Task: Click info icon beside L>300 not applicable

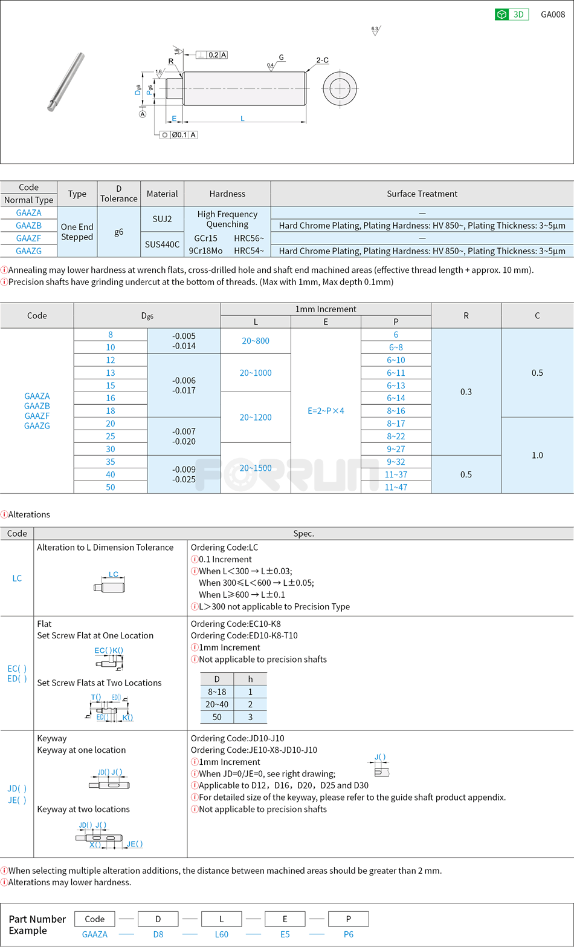Action: tap(195, 606)
